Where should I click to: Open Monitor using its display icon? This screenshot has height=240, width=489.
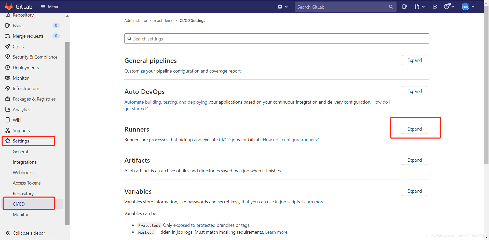(x=7, y=78)
